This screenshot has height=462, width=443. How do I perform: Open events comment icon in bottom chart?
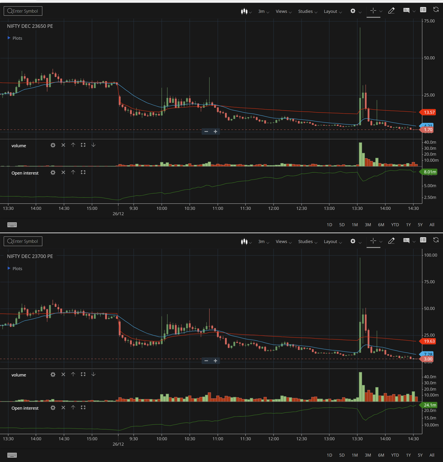point(406,241)
